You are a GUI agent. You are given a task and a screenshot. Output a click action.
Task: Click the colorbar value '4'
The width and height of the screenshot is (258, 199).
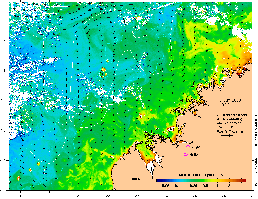pos(241,186)
